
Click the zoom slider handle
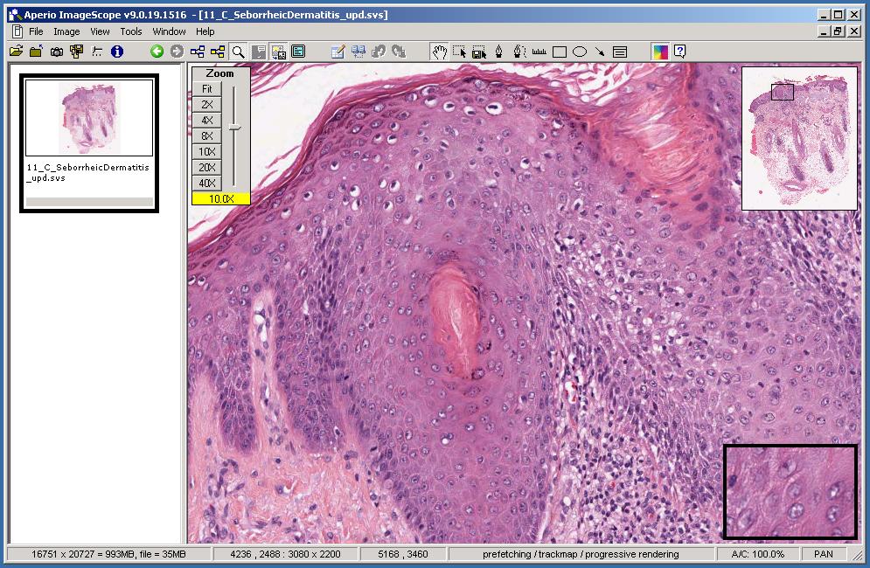234,128
